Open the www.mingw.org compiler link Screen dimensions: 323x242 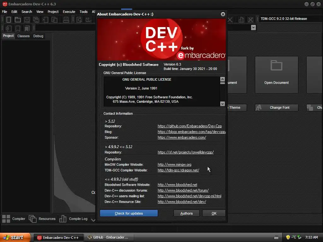174,164
